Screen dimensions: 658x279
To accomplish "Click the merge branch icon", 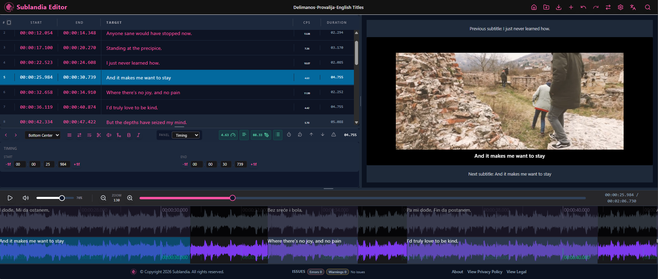I will pos(119,135).
